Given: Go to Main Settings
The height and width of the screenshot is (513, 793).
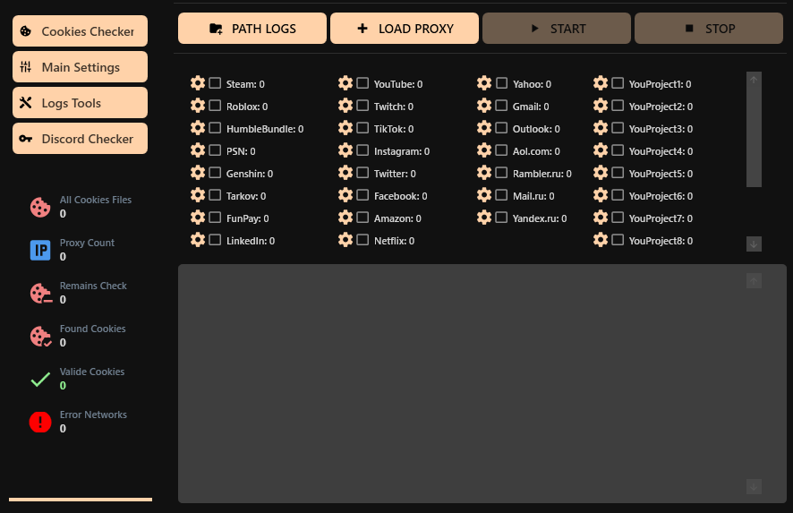Looking at the screenshot, I should coord(80,67).
